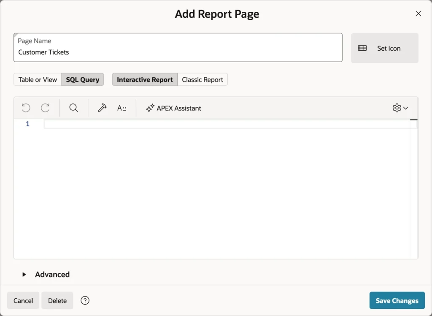Choose Classic Report type
Image resolution: width=432 pixels, height=316 pixels.
pos(202,79)
